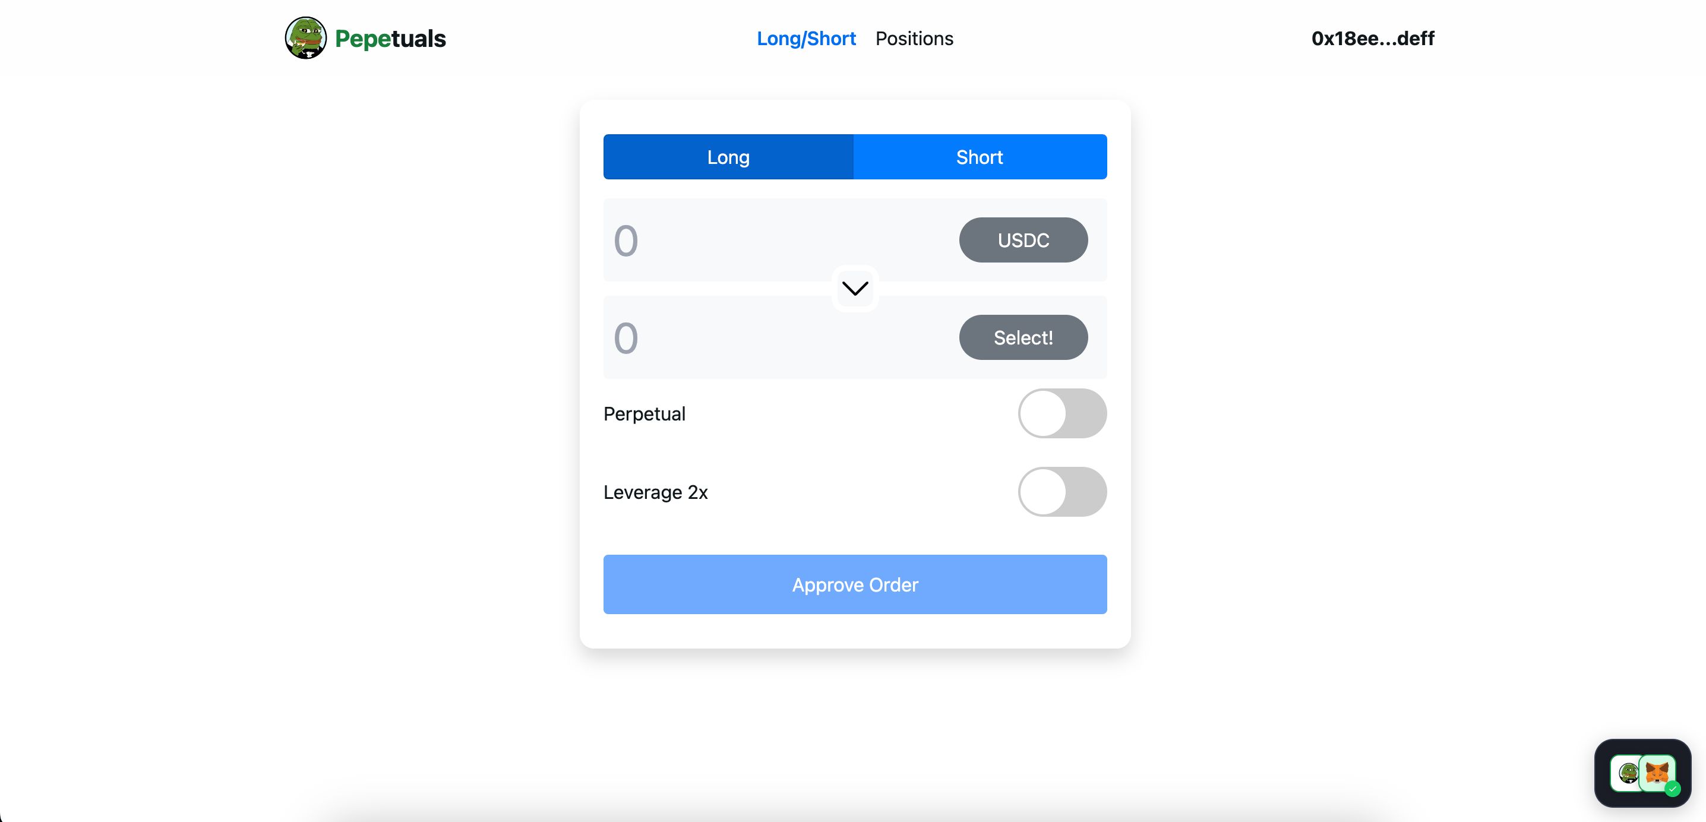Image resolution: width=1706 pixels, height=822 pixels.
Task: Click the wallet address 0x18ee...deff icon
Action: (x=1373, y=37)
